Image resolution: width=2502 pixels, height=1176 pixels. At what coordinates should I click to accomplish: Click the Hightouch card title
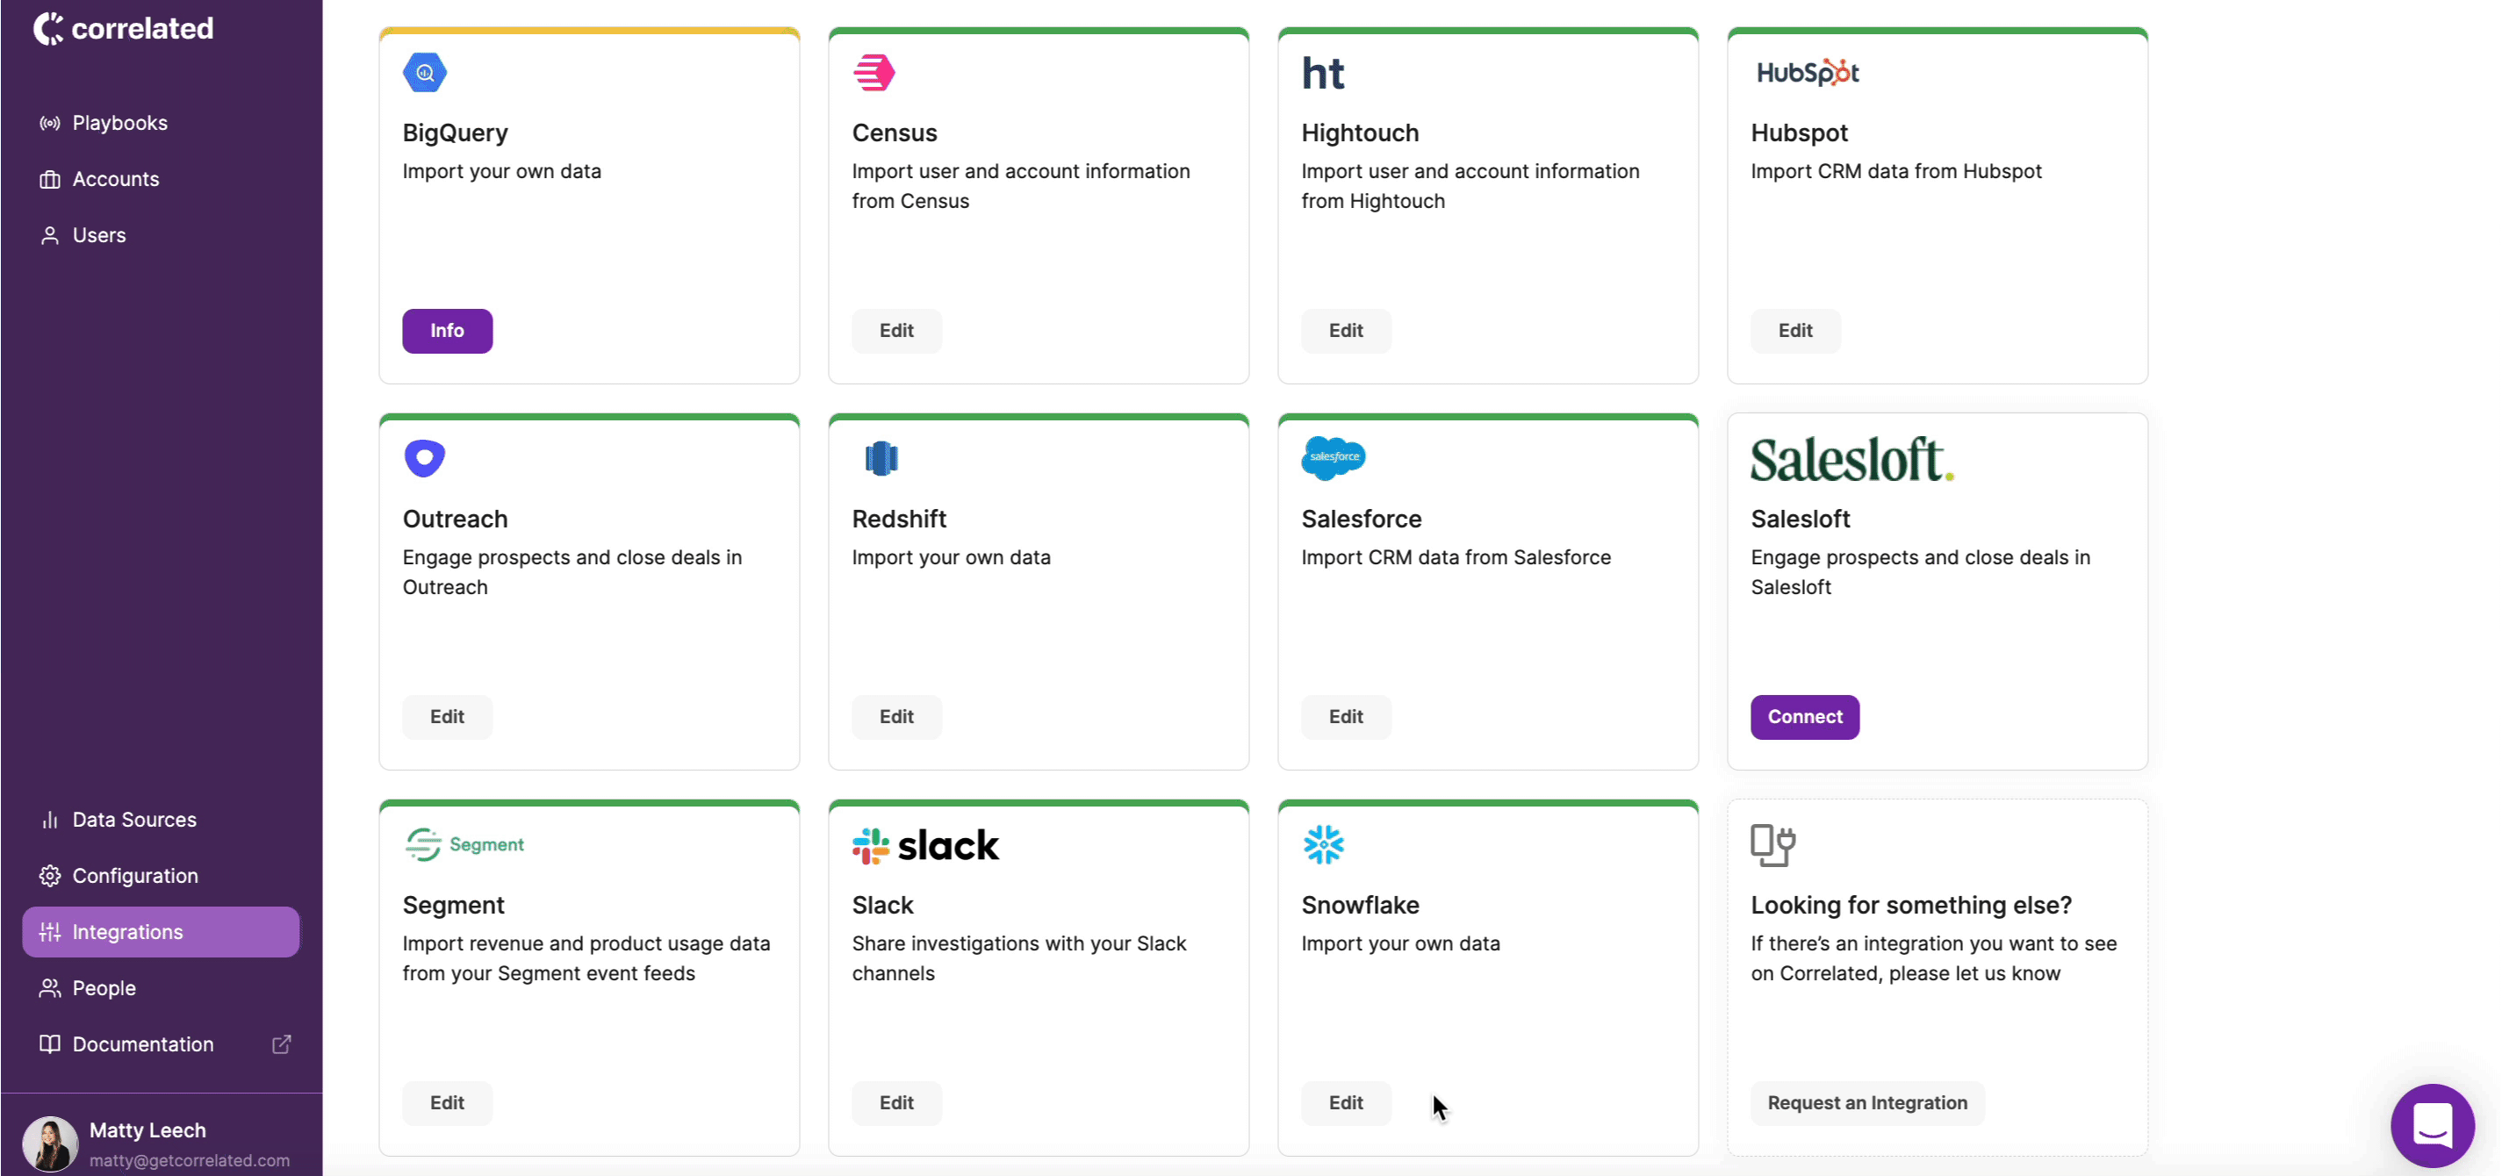pos(1360,133)
